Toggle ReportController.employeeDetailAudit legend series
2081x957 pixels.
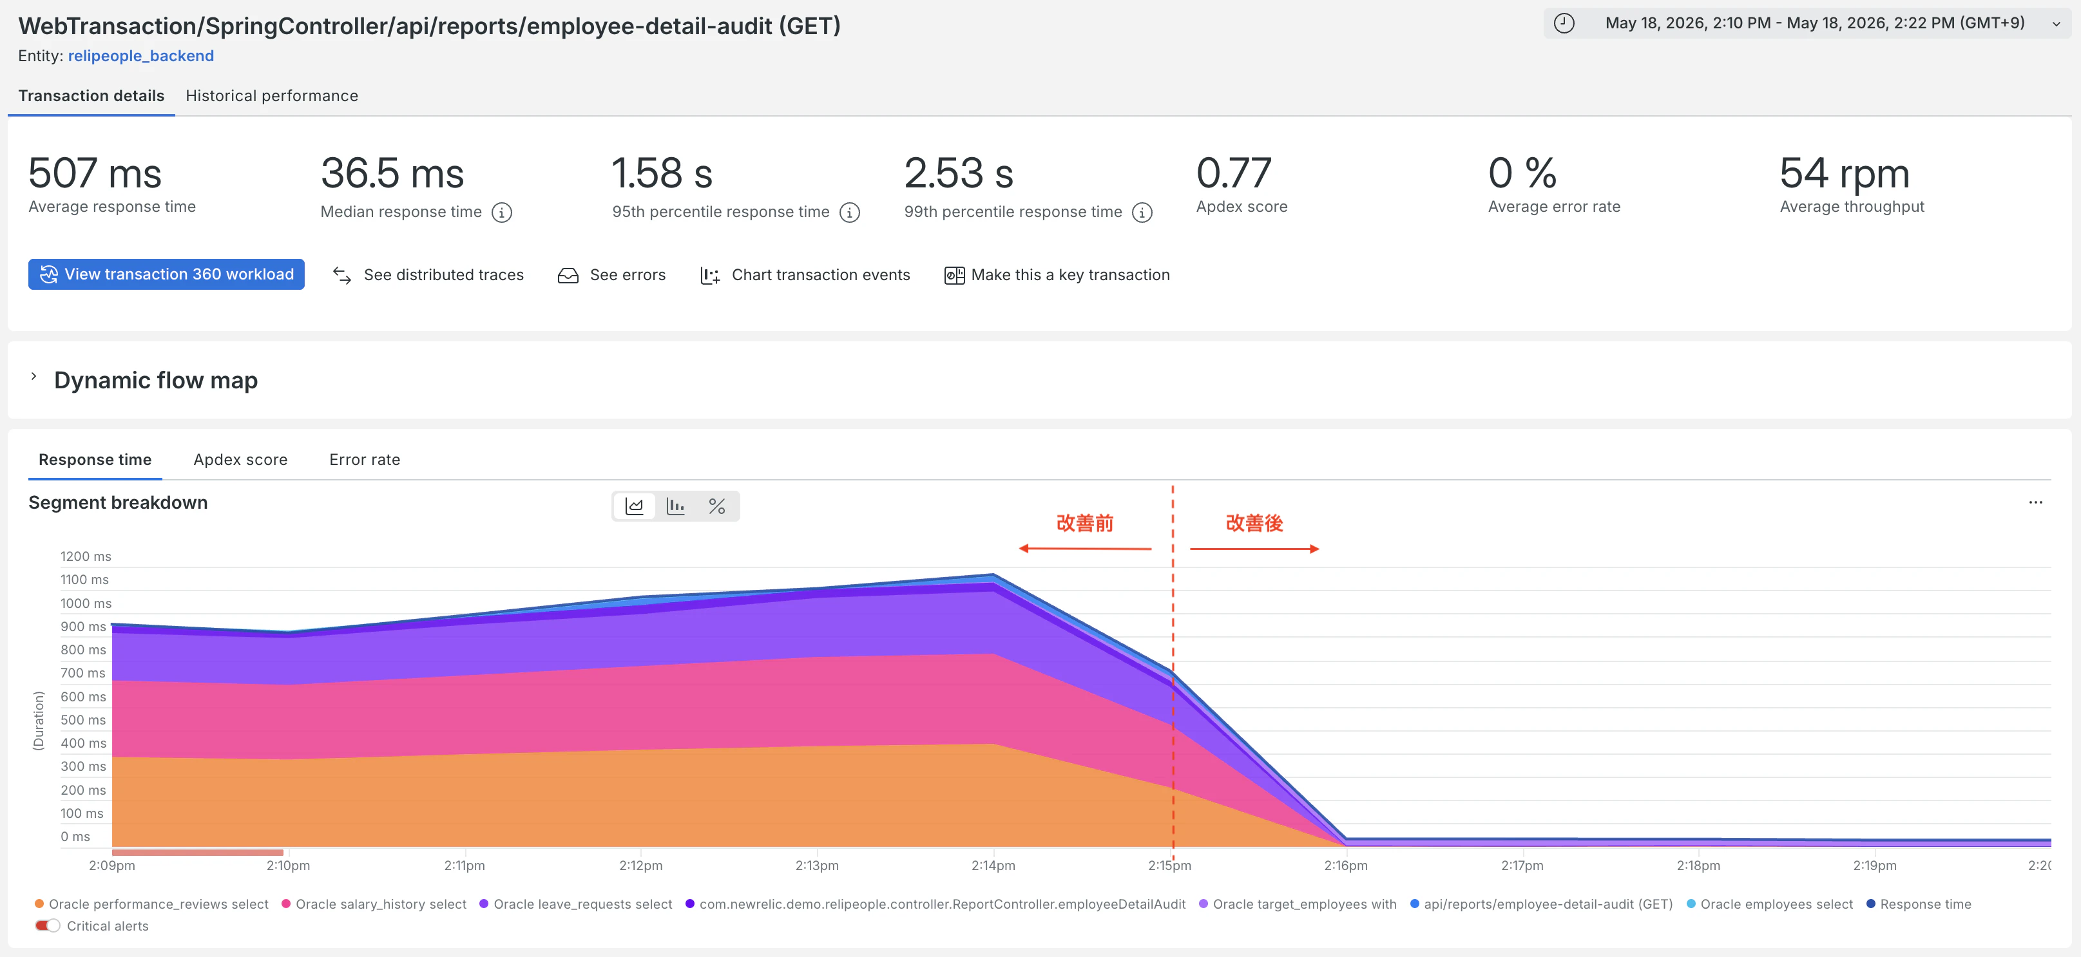click(x=935, y=904)
